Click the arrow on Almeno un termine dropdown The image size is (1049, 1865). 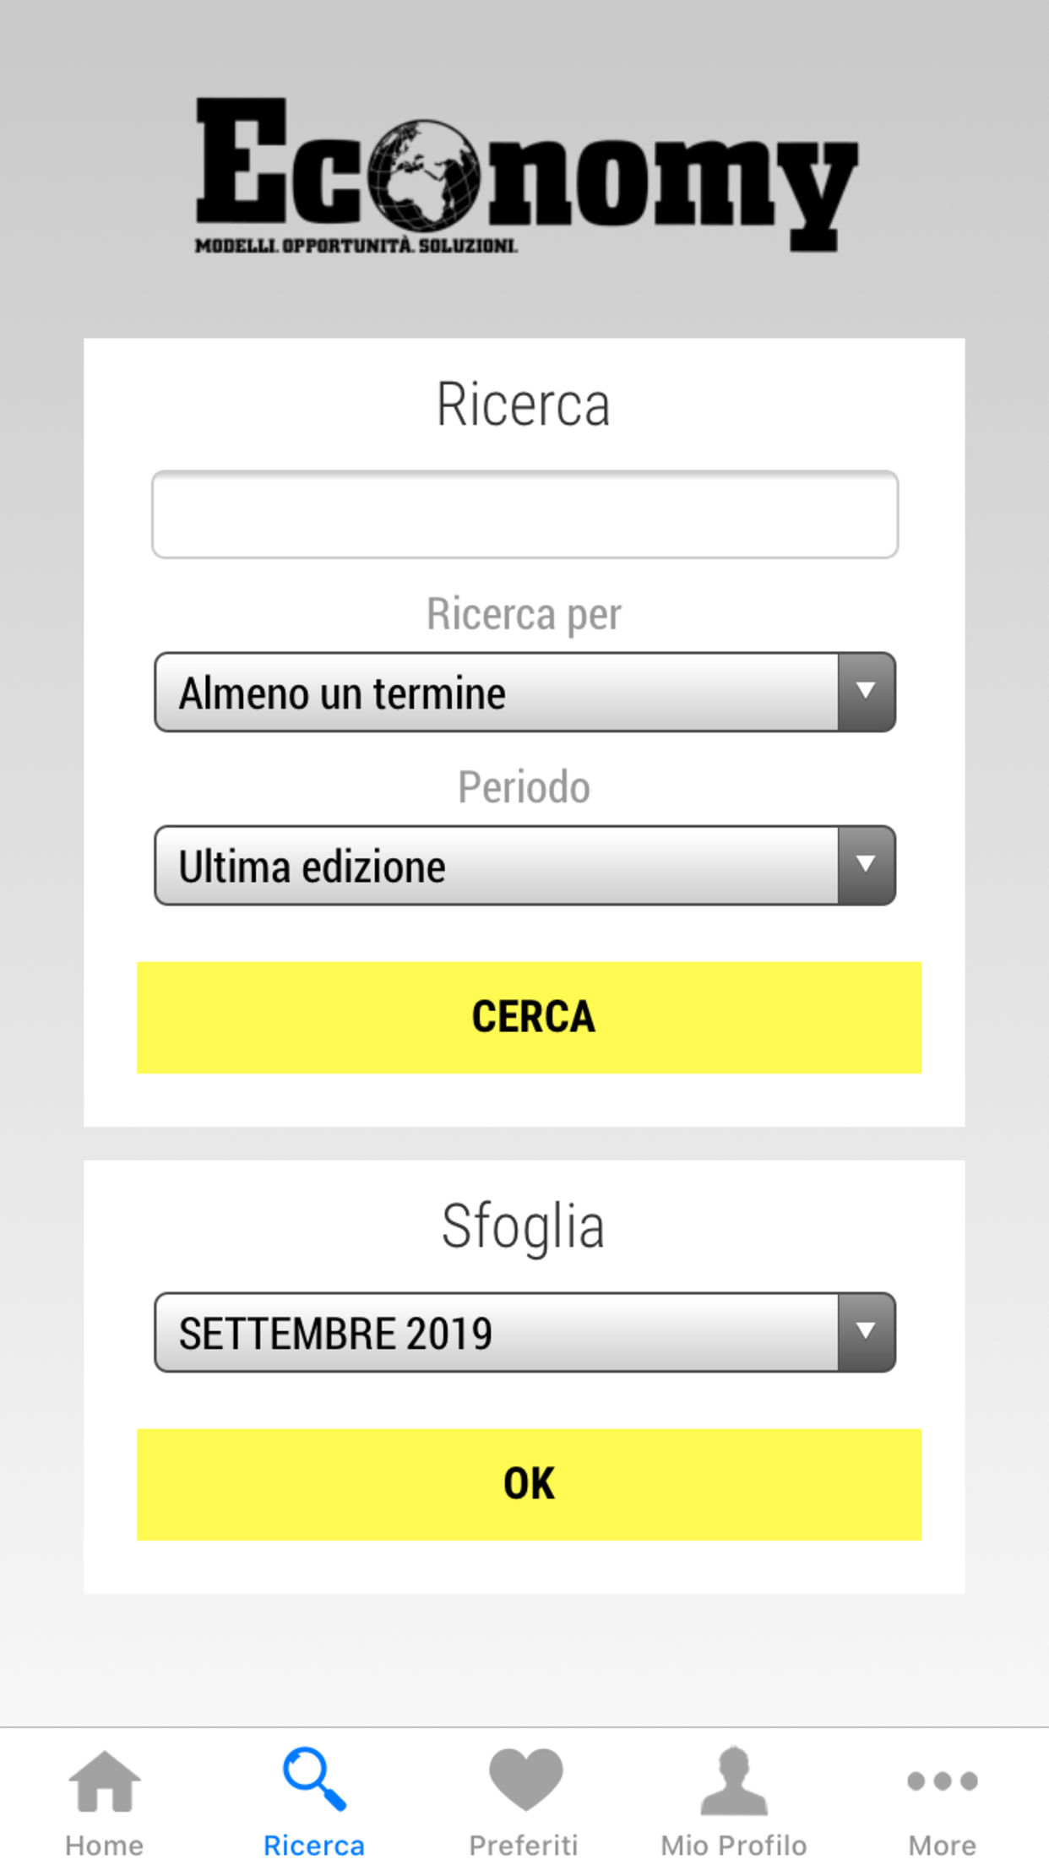pos(866,692)
